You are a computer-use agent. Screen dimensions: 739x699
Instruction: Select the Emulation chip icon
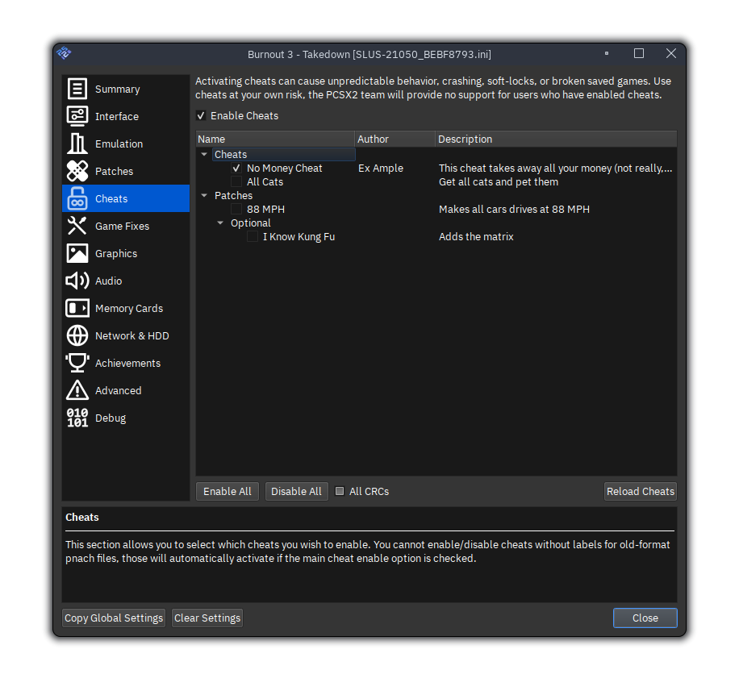77,144
